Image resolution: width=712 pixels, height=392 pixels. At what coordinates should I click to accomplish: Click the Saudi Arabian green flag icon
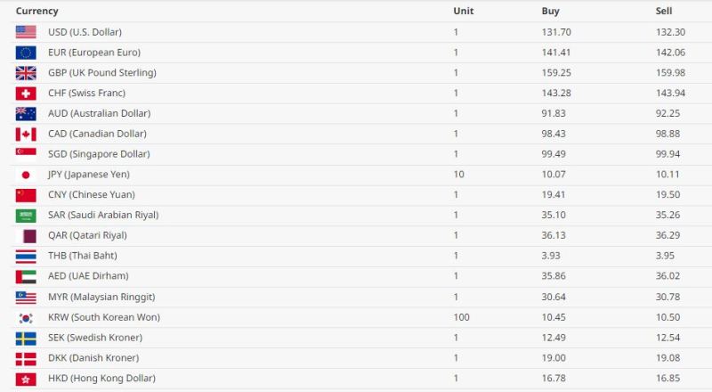[26, 216]
